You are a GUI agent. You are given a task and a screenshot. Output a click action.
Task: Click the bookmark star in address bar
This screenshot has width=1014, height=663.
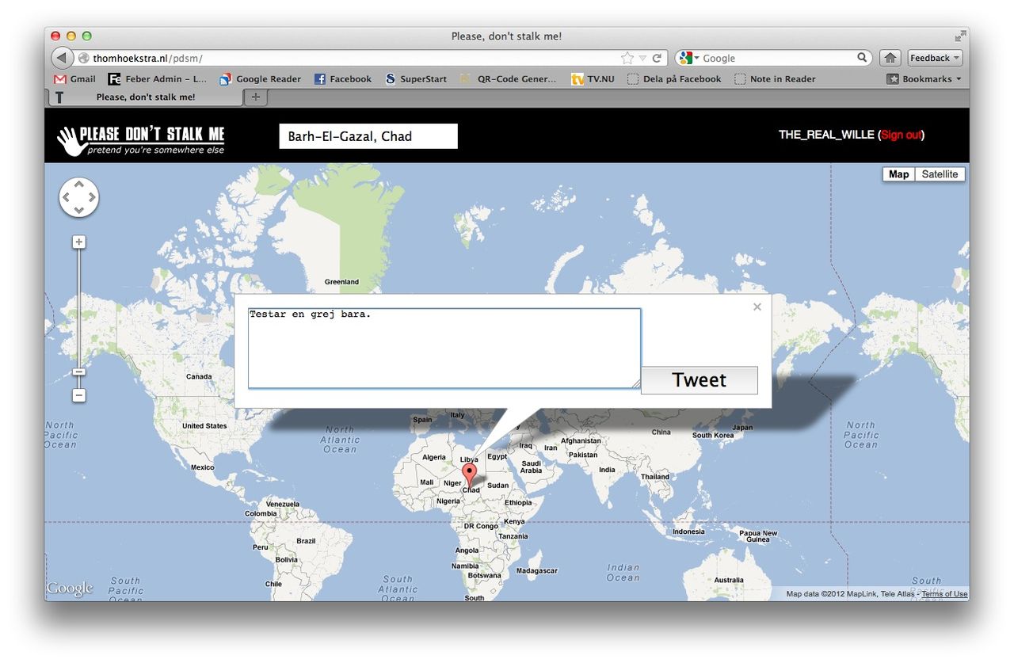[627, 58]
